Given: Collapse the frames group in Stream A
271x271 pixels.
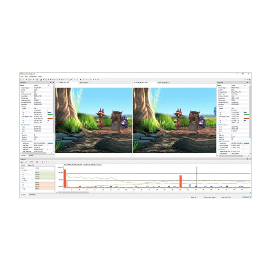Looking at the screenshot, I should [x=23, y=106].
